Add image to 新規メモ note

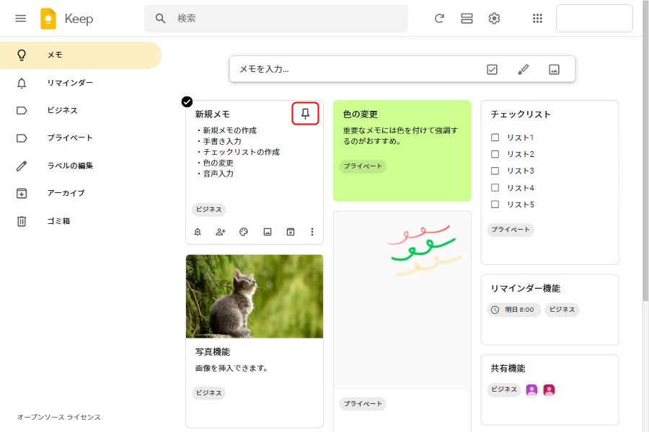(x=267, y=232)
